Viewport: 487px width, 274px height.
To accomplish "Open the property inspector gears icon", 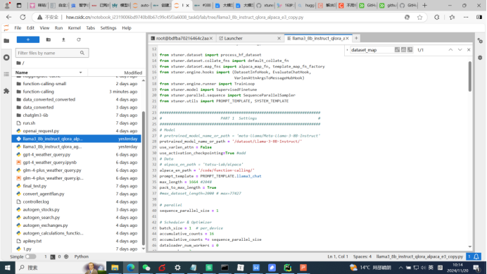I will pos(480,41).
